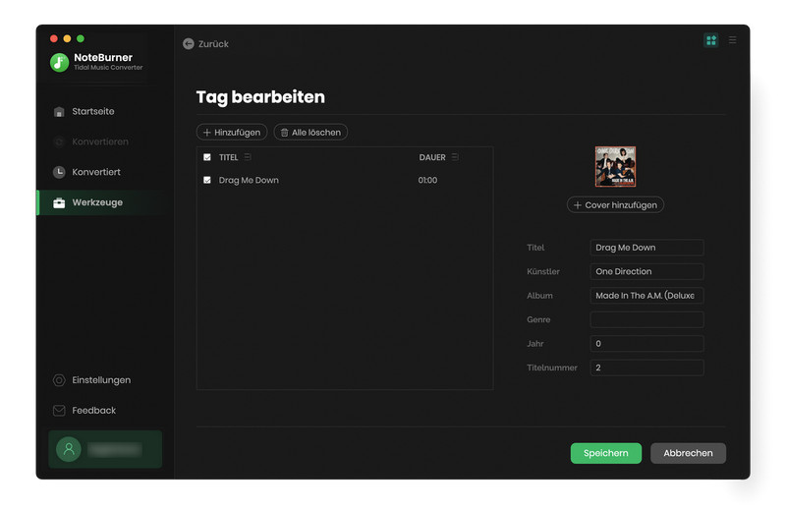Screen dimensions: 786x509
Task: Click into the Album input field
Action: coord(646,296)
